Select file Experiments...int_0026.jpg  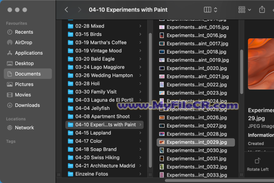coord(196,118)
